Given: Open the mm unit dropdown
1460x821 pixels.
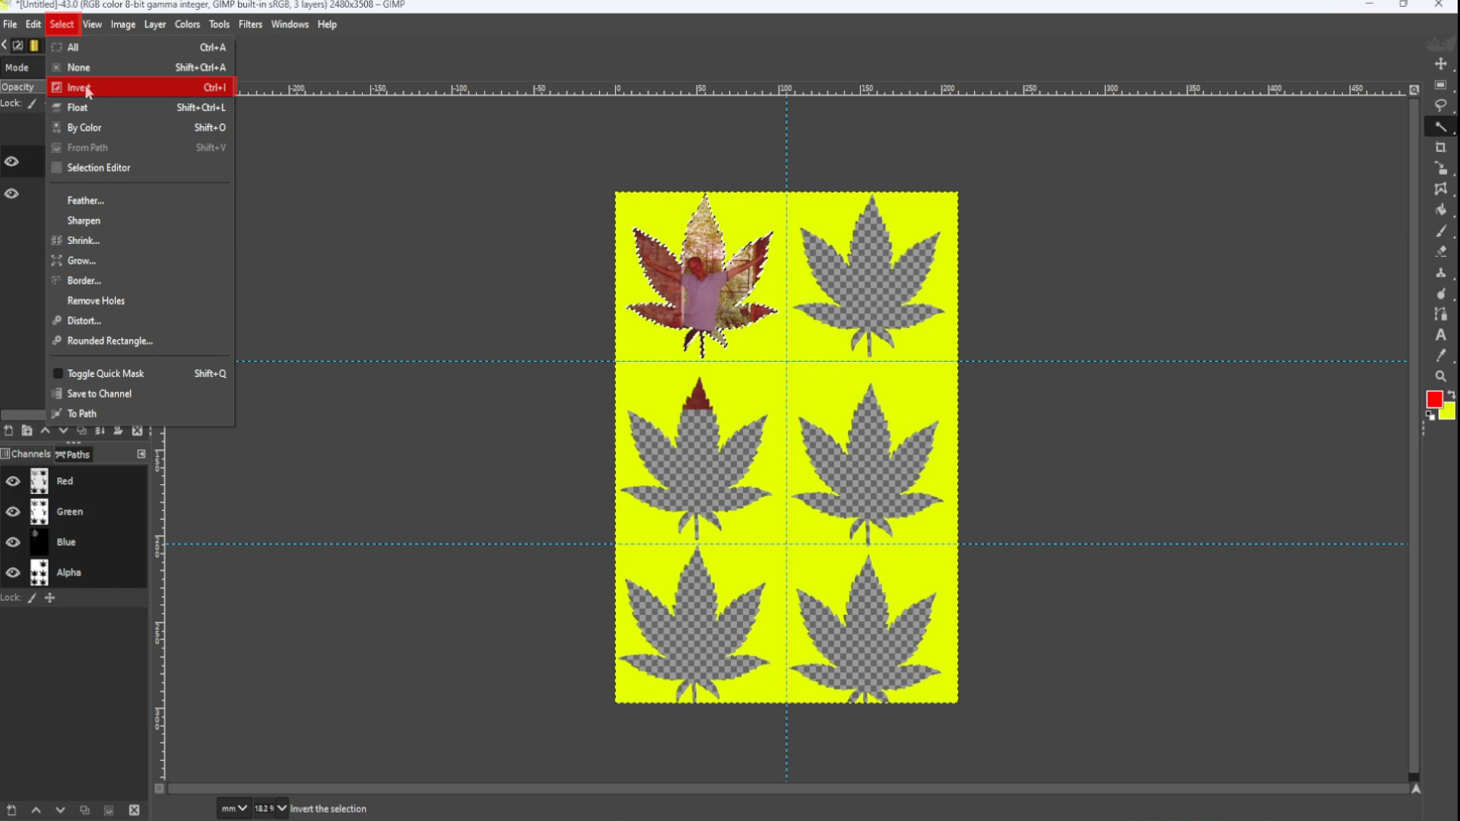Looking at the screenshot, I should click(x=233, y=808).
